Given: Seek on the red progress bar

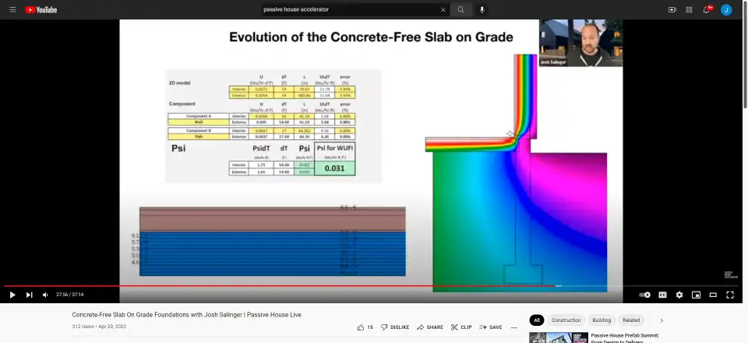Looking at the screenshot, I should click(x=312, y=286).
